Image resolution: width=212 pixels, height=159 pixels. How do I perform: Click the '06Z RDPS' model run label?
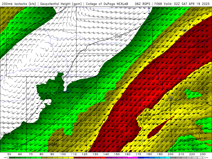pos(142,4)
